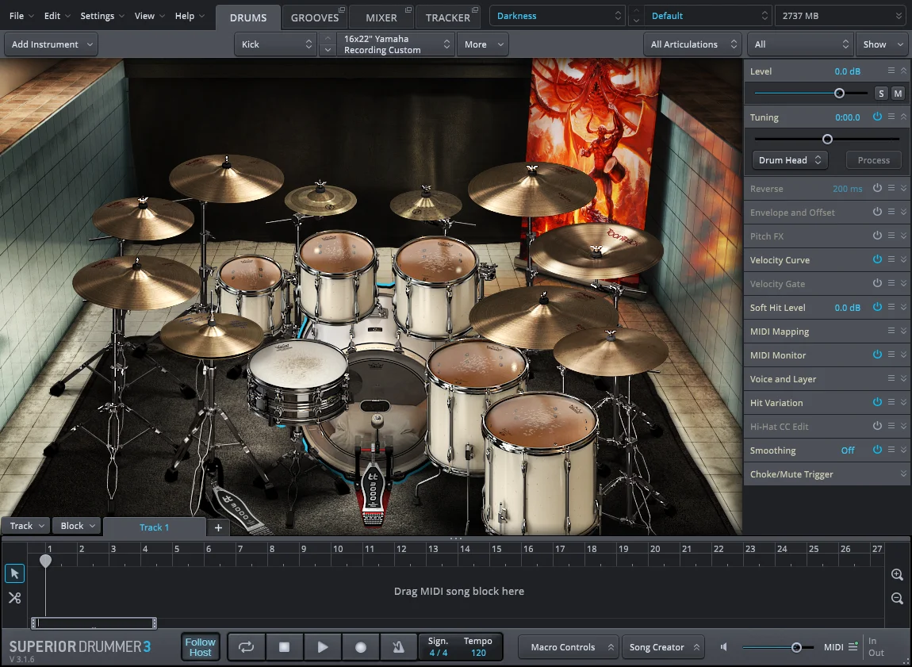
Task: Select the arrow pointer tool
Action: pos(14,573)
